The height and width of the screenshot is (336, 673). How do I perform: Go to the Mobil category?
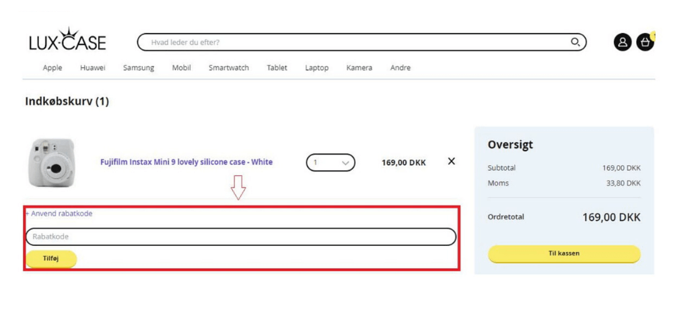(x=181, y=68)
